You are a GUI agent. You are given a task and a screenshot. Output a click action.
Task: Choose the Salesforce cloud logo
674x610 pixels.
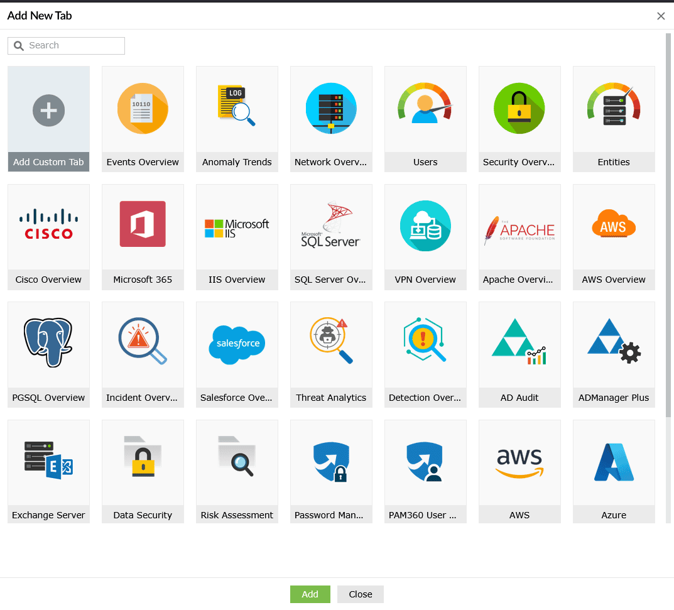coord(237,345)
